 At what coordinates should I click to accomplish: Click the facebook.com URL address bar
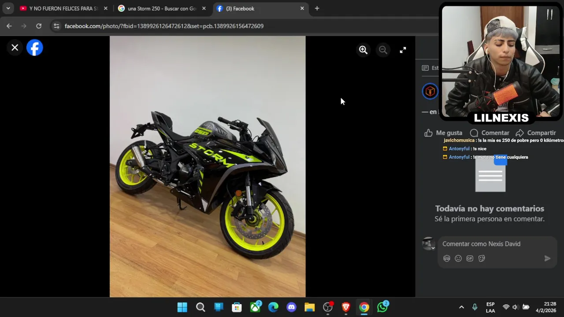[164, 26]
